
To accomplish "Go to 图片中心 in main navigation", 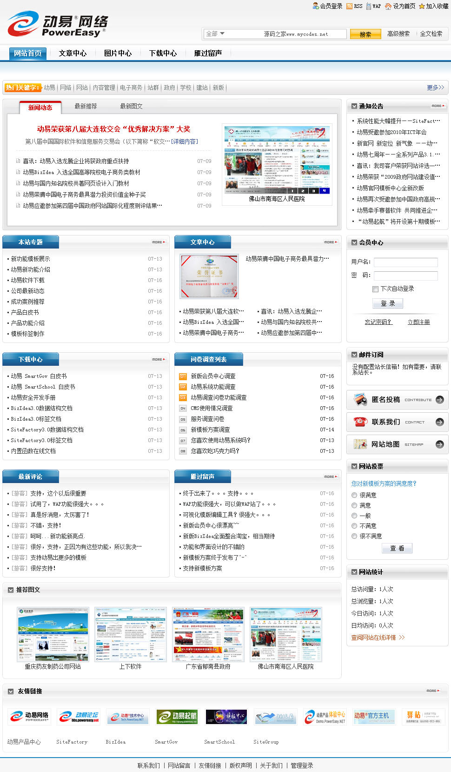I will (x=118, y=54).
